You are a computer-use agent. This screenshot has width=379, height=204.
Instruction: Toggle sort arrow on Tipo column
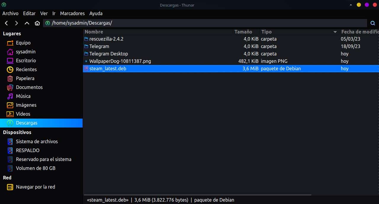click(335, 32)
